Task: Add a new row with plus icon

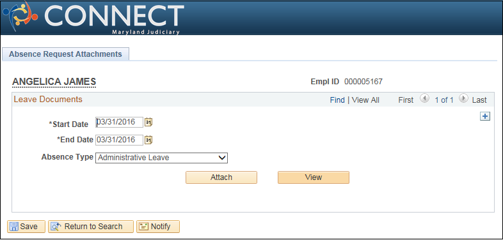Action: pos(485,116)
